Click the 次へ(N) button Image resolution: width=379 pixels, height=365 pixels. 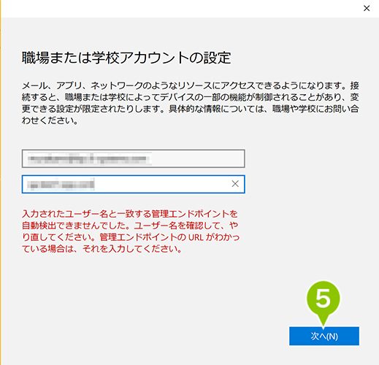(x=324, y=336)
